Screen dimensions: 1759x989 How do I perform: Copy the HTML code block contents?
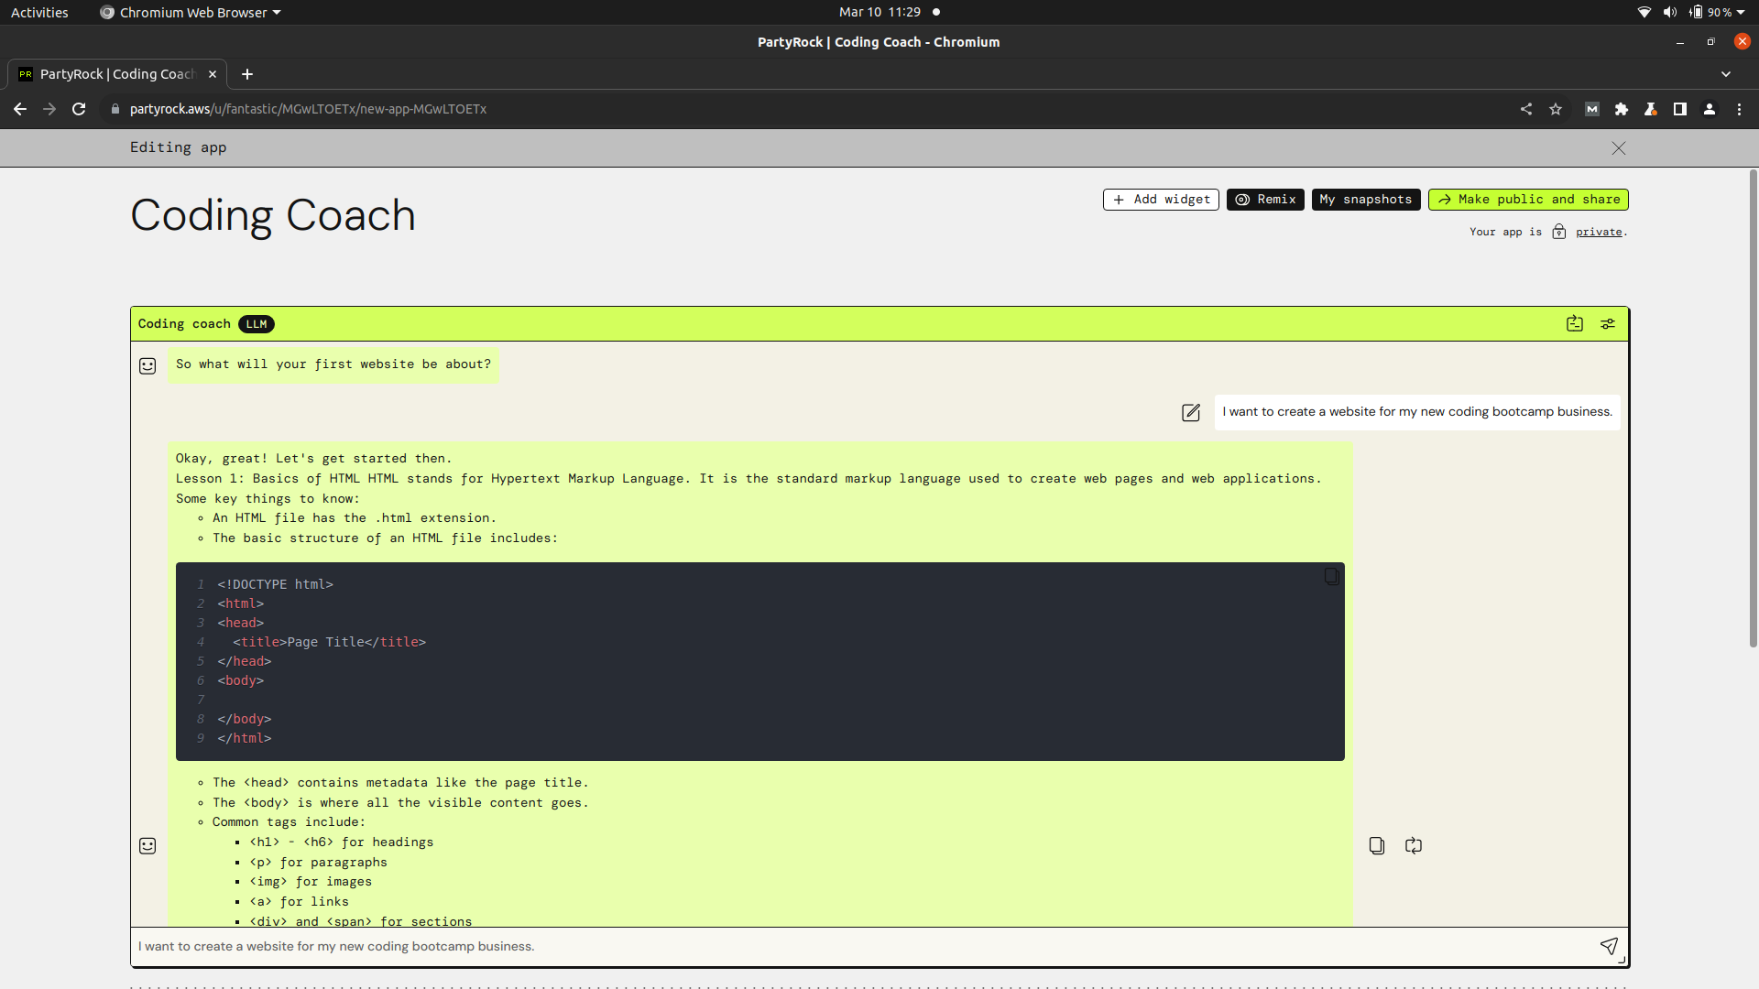coord(1331,576)
